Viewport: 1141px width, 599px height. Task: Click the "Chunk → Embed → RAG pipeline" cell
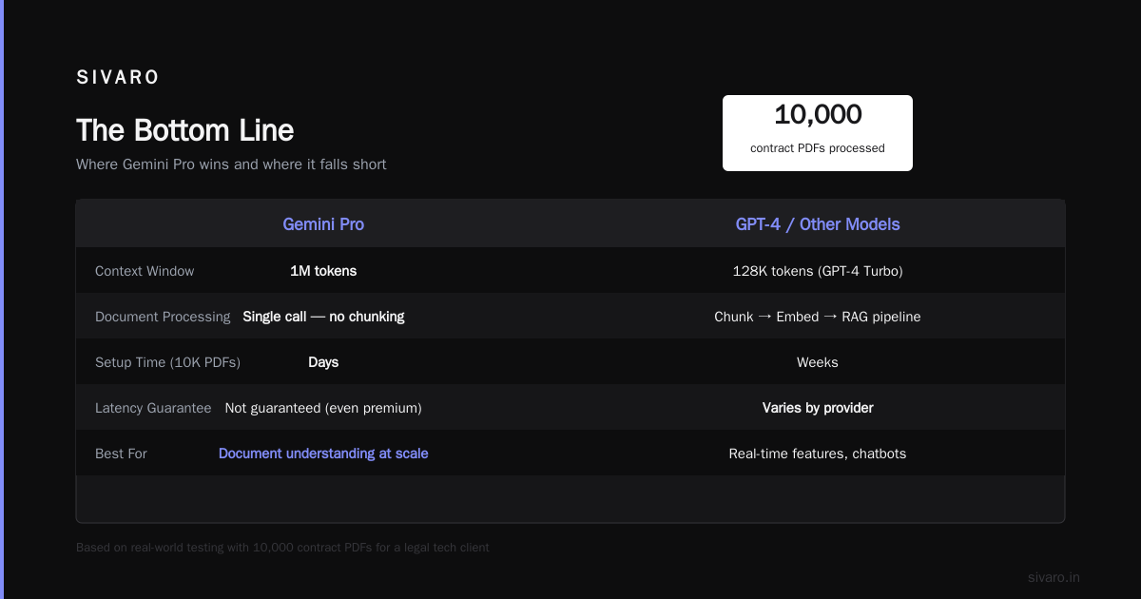(x=818, y=317)
